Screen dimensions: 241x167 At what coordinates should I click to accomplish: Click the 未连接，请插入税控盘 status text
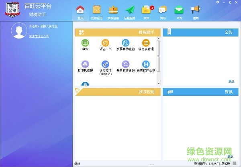[43, 26]
